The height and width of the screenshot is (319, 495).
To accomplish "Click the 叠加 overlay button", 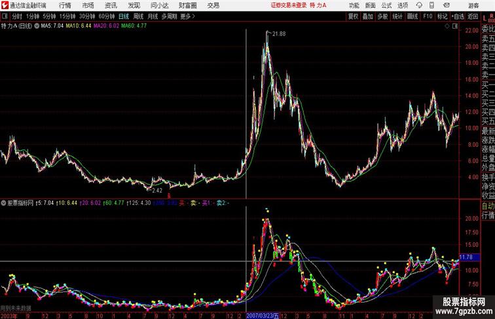I will pos(368,16).
